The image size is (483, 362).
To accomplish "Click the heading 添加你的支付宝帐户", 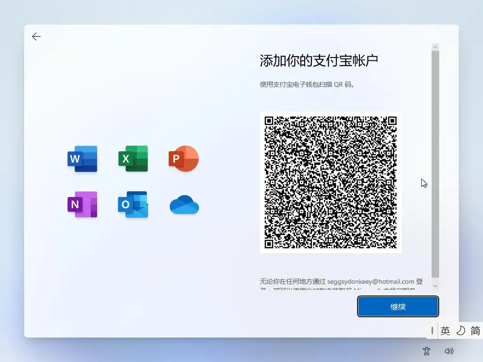I will [x=319, y=61].
